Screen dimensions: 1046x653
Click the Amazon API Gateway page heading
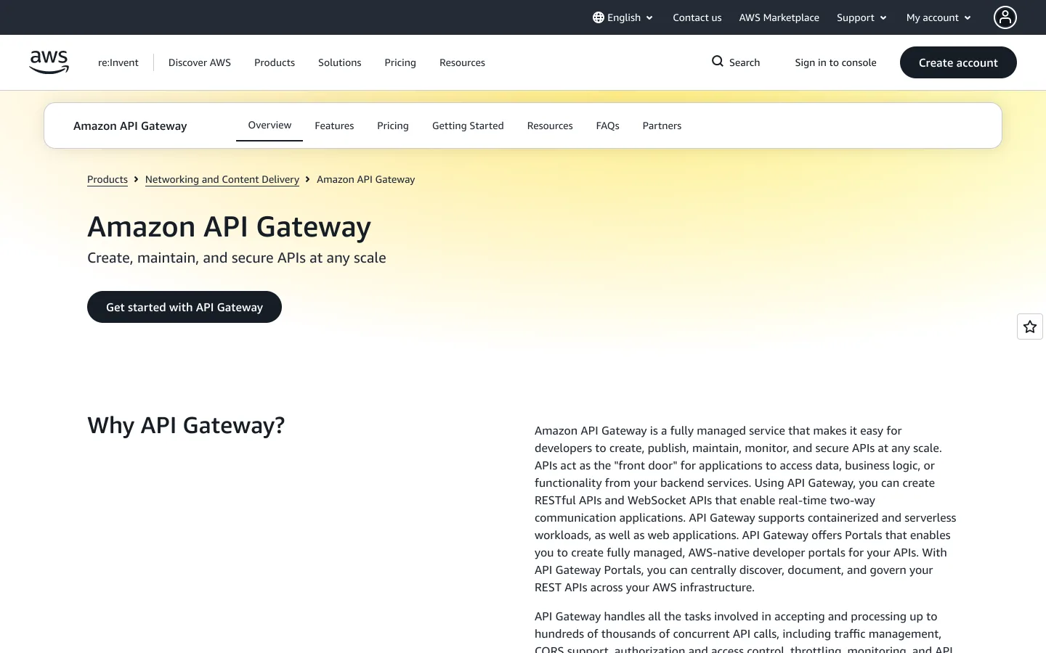pos(229,226)
